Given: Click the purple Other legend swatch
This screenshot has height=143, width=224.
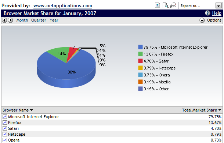Looking at the screenshot, I should click(140, 89).
